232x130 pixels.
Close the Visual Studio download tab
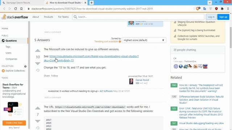pos(85,3)
